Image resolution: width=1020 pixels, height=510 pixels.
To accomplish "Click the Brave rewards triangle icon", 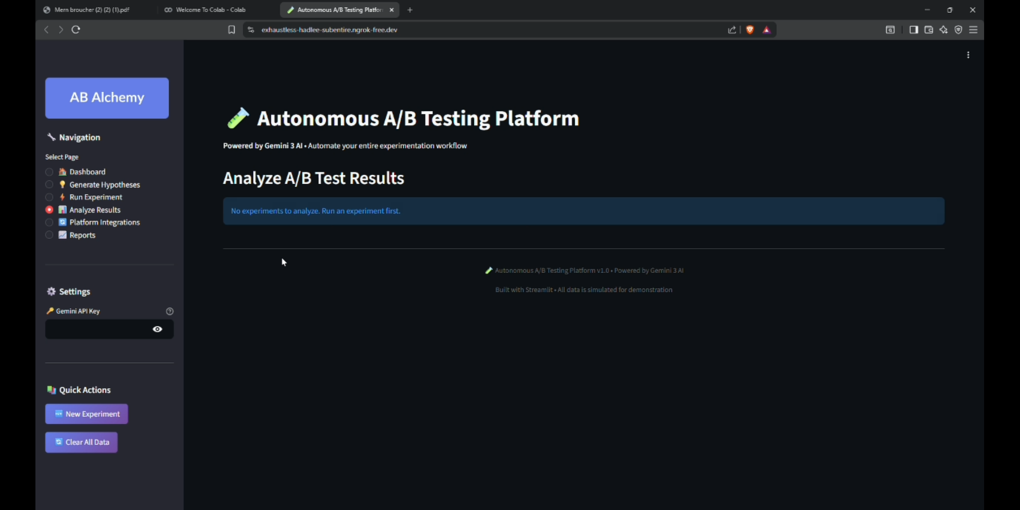I will [x=766, y=30].
